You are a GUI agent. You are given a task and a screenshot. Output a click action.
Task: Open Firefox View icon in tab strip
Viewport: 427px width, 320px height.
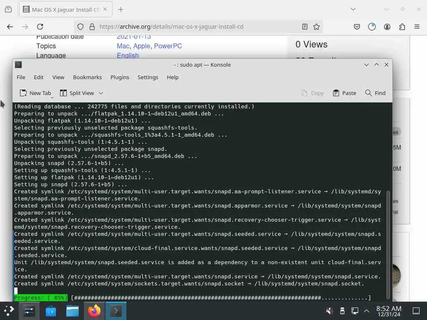click(8, 10)
